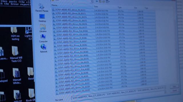The image size is (183, 102).
Task: Select file SONY-A6000-RES_16mm_f11_00375
Action: pos(71,20)
